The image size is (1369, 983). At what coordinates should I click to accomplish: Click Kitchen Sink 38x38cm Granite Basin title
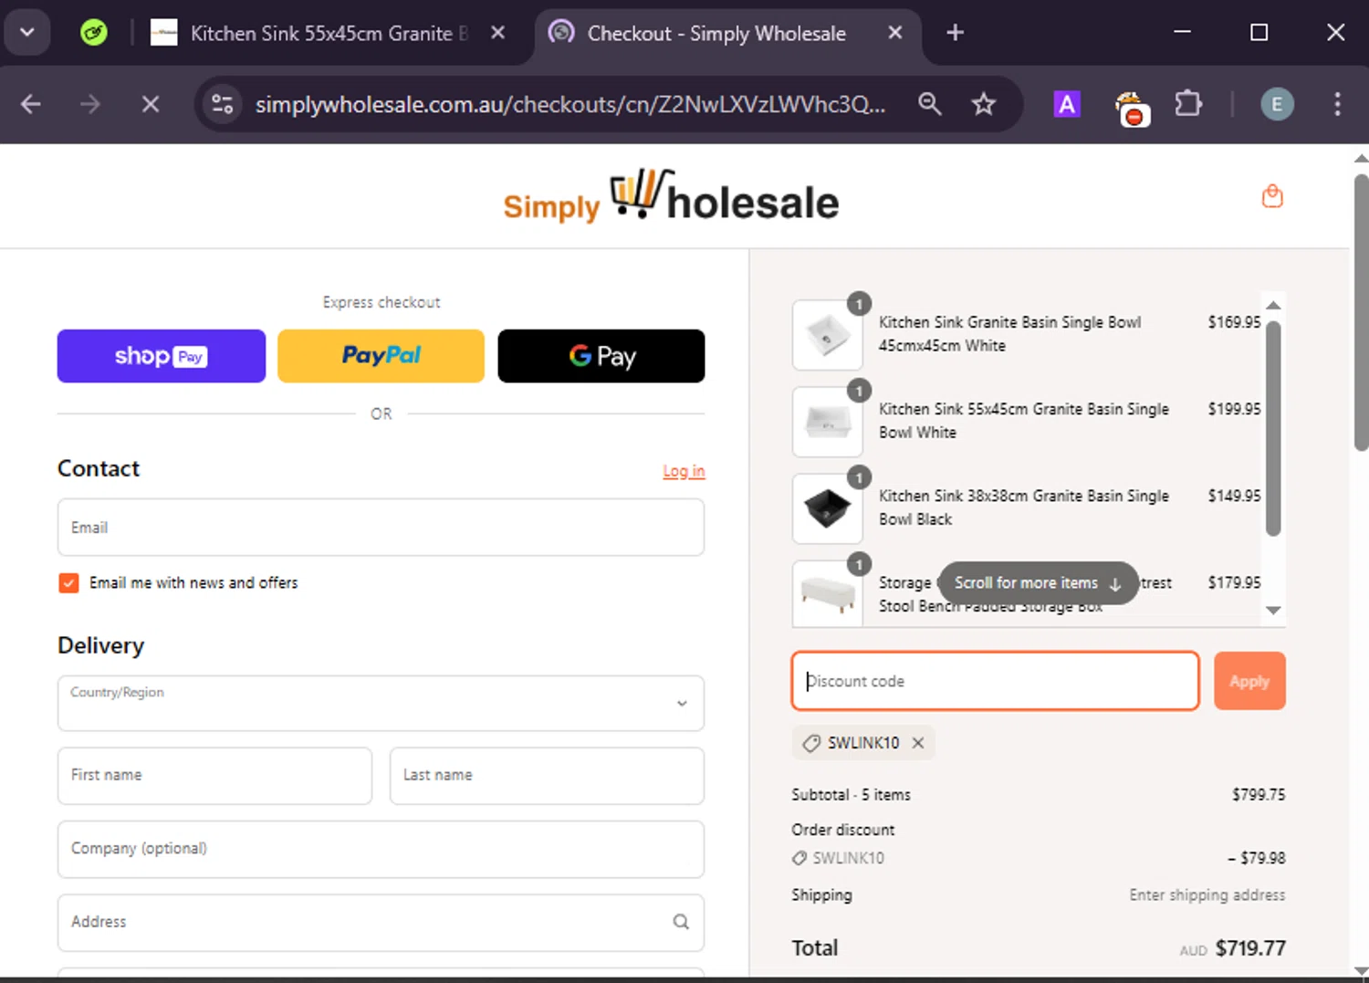1023,507
